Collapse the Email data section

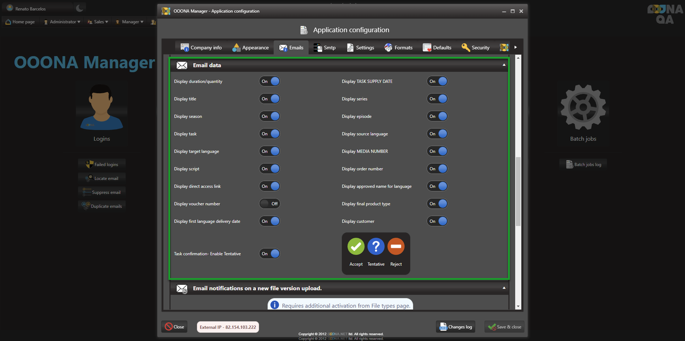pyautogui.click(x=504, y=65)
